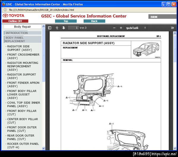Click the site info icon in address bar
This screenshot has height=157, width=178.
[5, 10]
